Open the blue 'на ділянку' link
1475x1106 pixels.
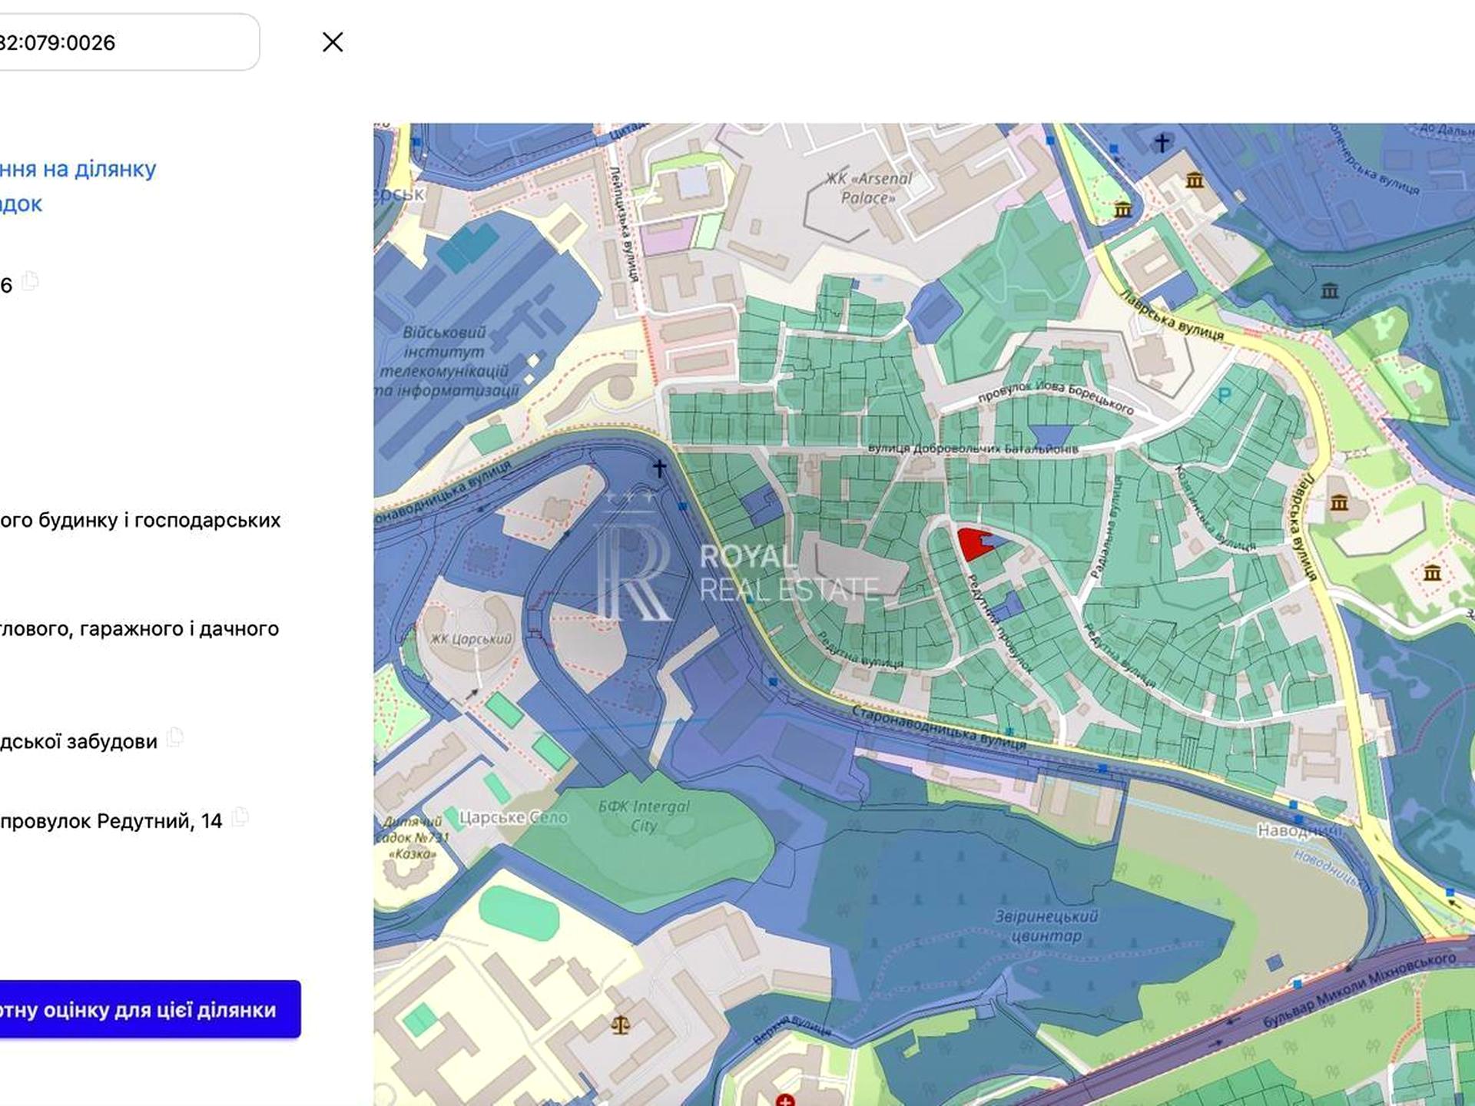pyautogui.click(x=78, y=169)
